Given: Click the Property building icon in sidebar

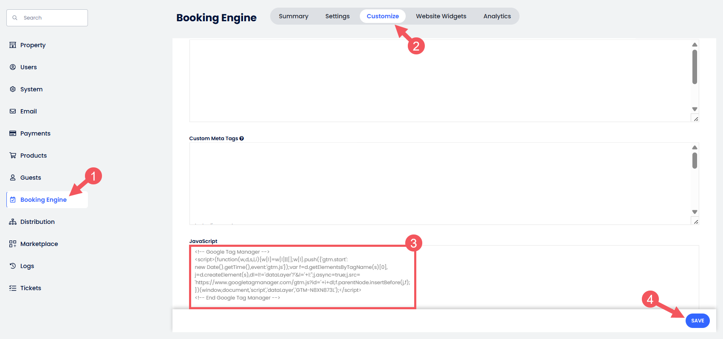Looking at the screenshot, I should tap(13, 45).
